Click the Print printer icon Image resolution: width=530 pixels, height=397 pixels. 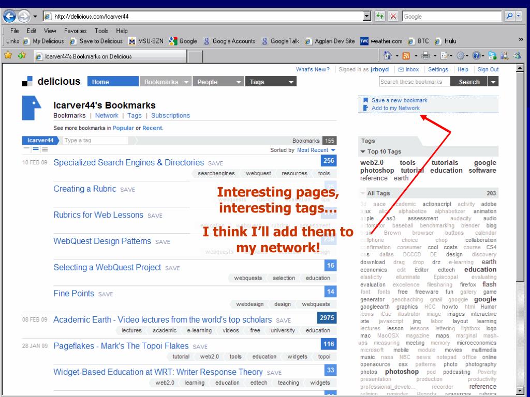[425, 56]
